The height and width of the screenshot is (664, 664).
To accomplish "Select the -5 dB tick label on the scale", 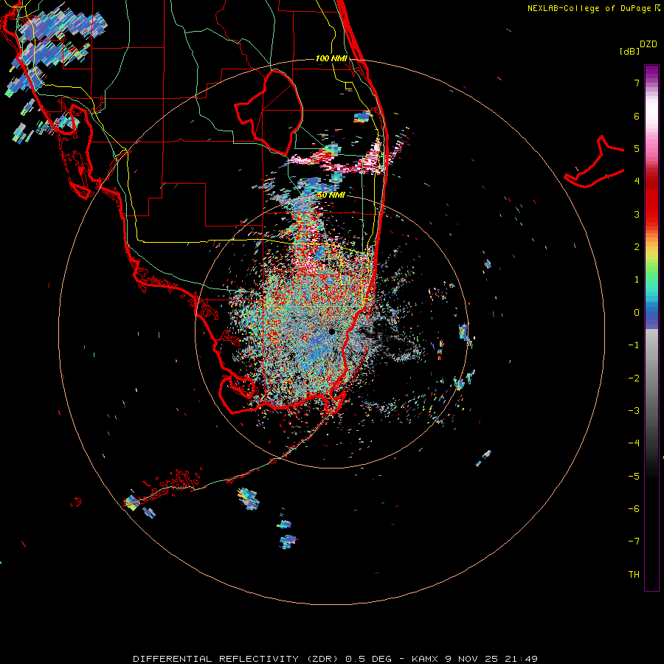I will point(634,477).
